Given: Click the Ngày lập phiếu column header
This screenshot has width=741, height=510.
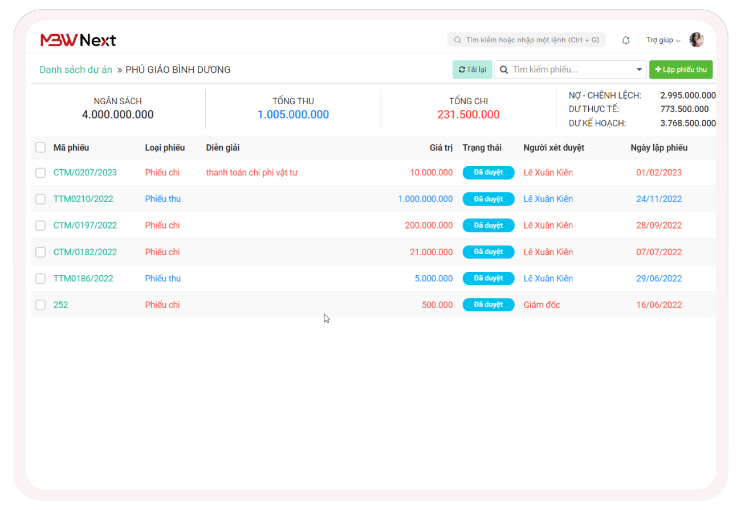Looking at the screenshot, I should pos(658,148).
